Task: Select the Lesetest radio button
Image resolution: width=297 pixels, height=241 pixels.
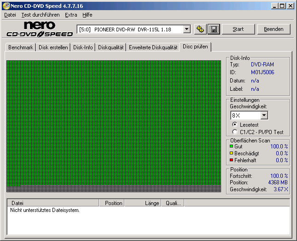Action: (x=235, y=124)
